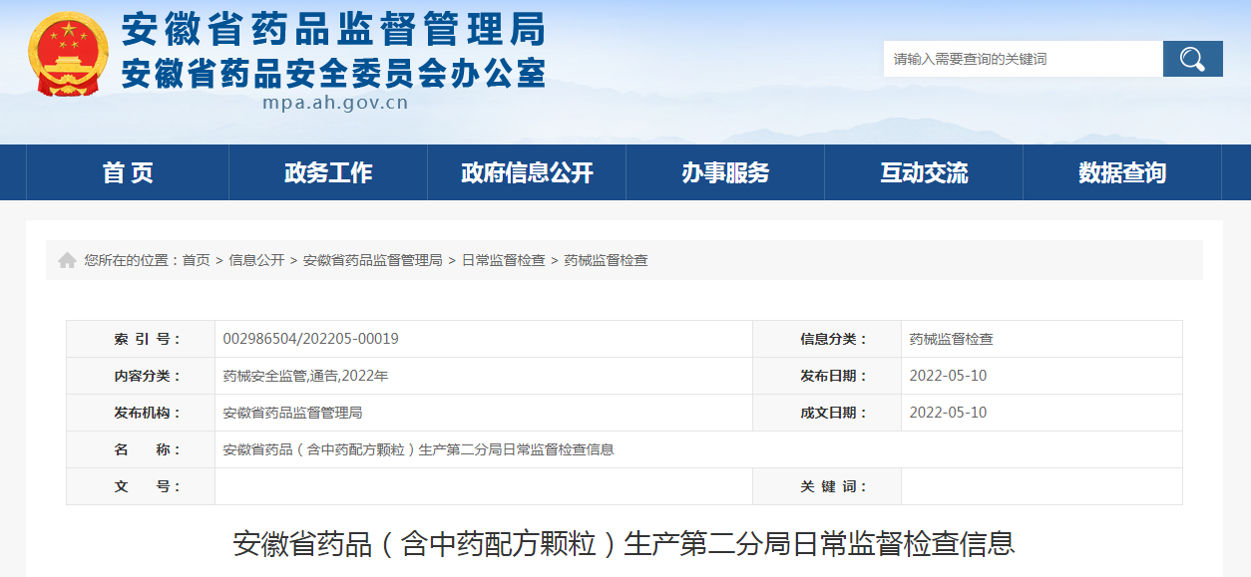Click the magnifier search button
The image size is (1251, 577).
coord(1192,59)
